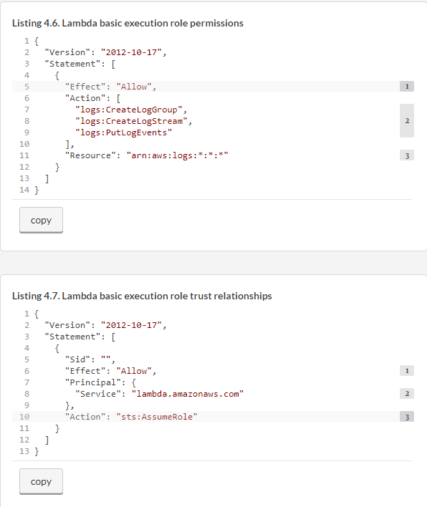
Task: Click annotation badge 3 on Resource line
Action: pyautogui.click(x=407, y=155)
